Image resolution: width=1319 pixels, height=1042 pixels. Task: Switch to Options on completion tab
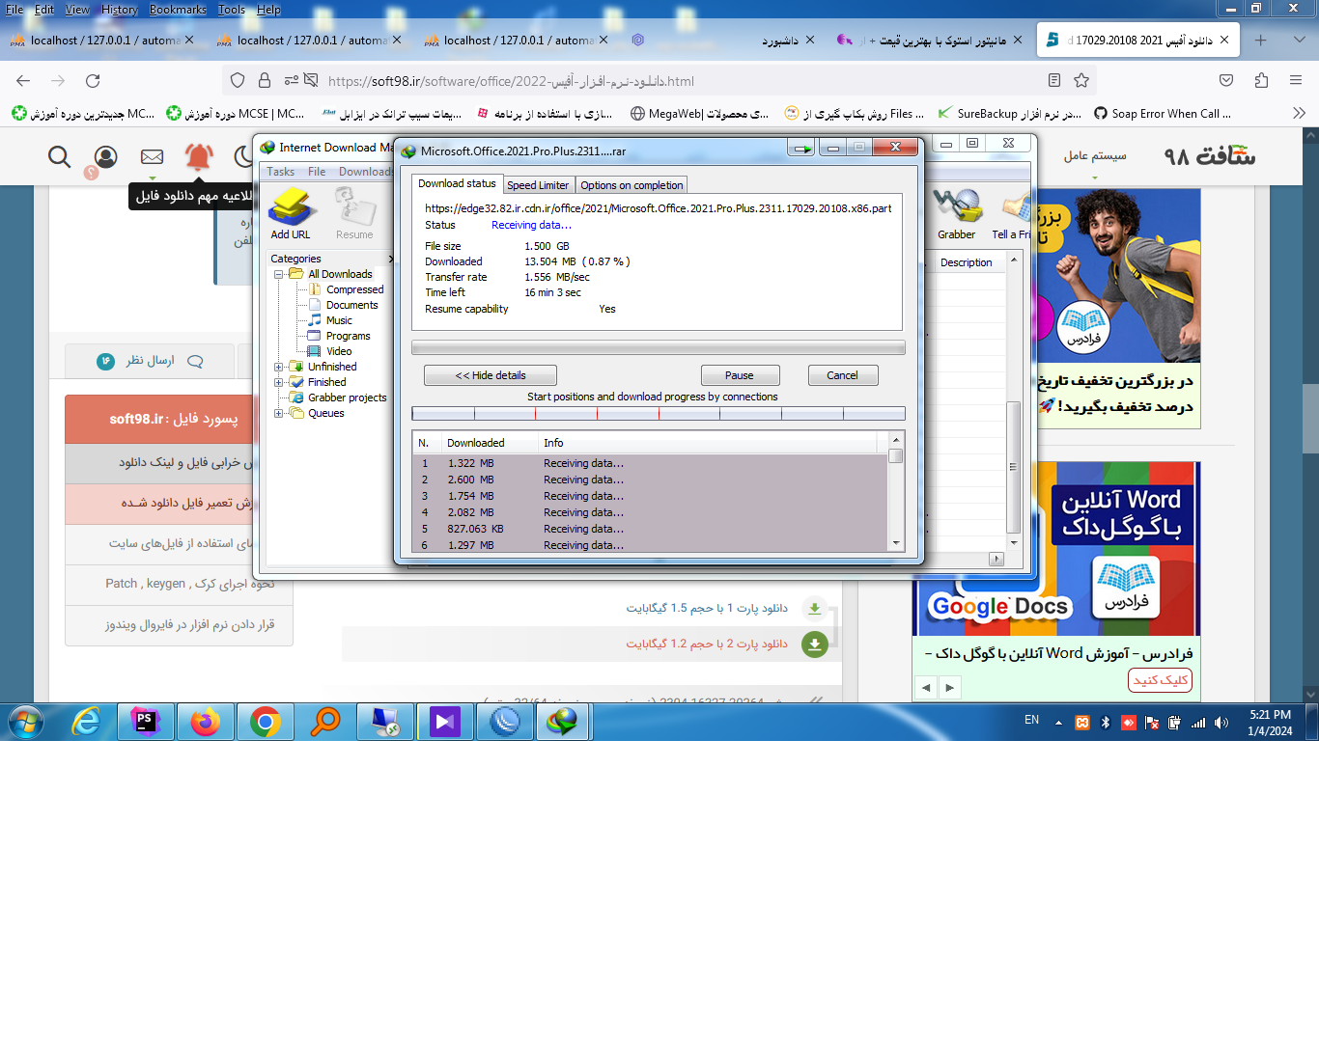pos(631,185)
